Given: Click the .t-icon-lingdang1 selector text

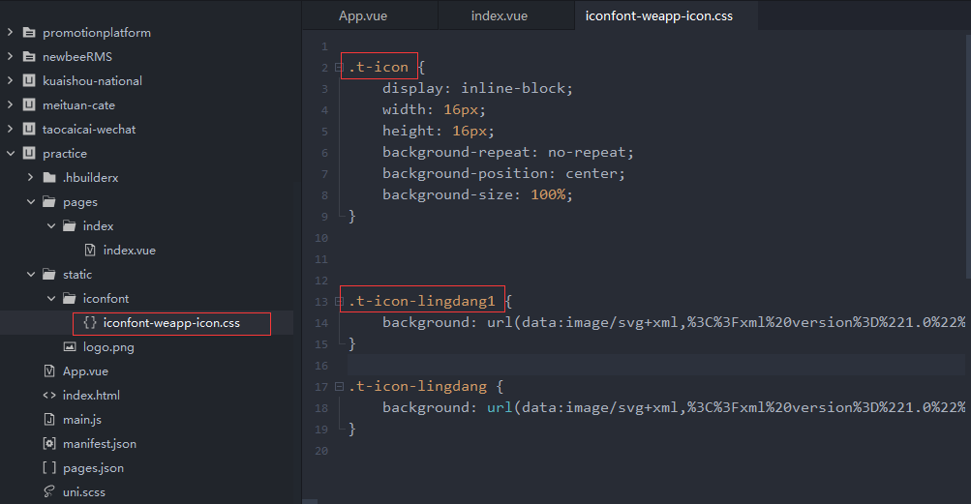Looking at the screenshot, I should tap(422, 301).
